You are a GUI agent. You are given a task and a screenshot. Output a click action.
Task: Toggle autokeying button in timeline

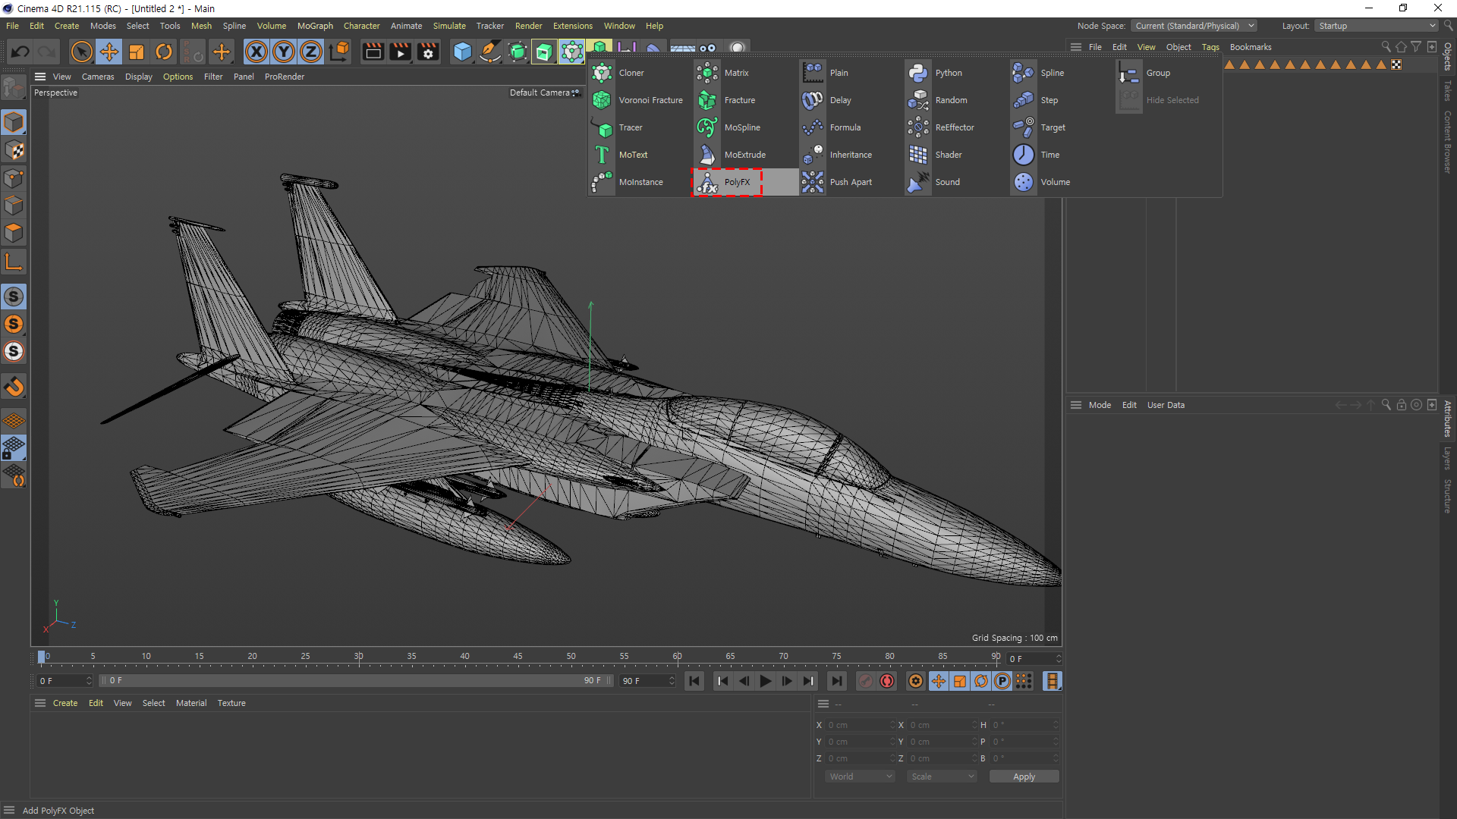(887, 681)
